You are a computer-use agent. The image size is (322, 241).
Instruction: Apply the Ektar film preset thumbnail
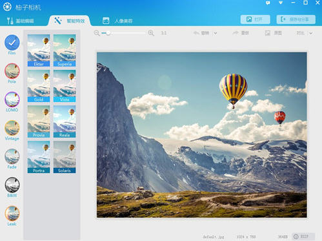pyautogui.click(x=39, y=50)
